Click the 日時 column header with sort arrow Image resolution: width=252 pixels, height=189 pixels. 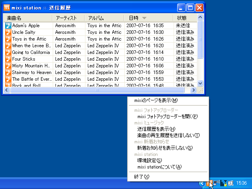pyautogui.click(x=149, y=18)
